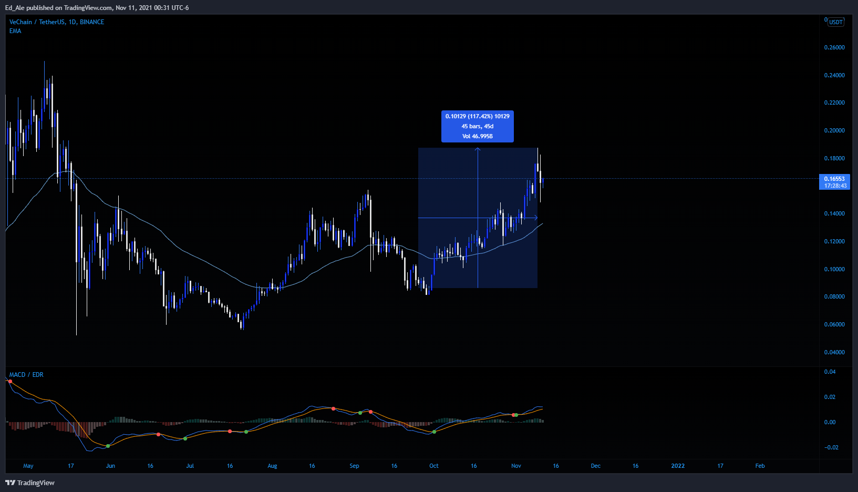Click the Jun label on time axis
The image size is (858, 492).
pyautogui.click(x=110, y=466)
